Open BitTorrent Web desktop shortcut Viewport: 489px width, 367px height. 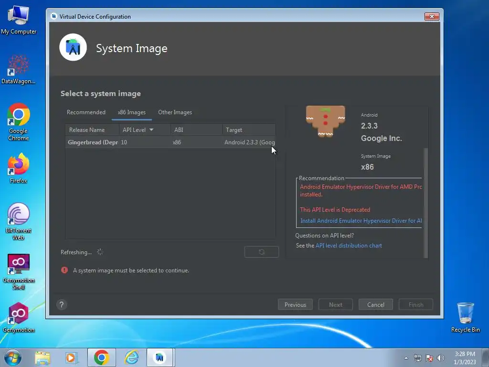[19, 221]
